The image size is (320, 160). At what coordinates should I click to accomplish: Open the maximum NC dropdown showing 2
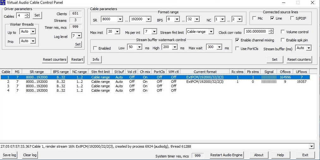point(239,19)
